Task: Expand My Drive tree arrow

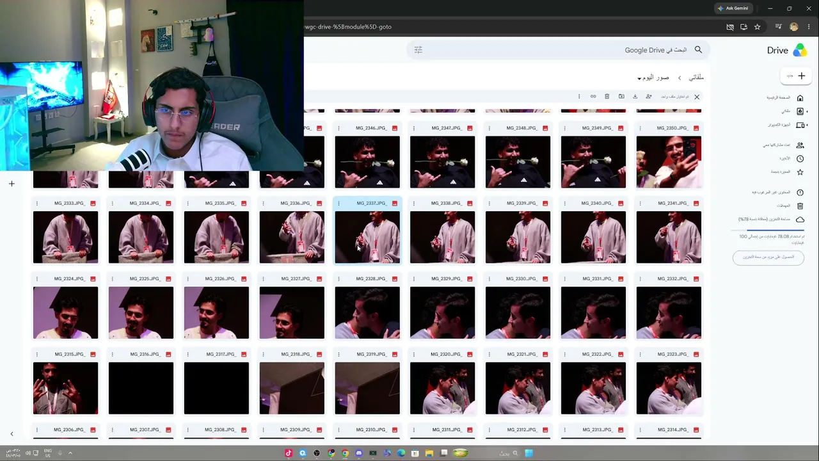Action: 807,111
